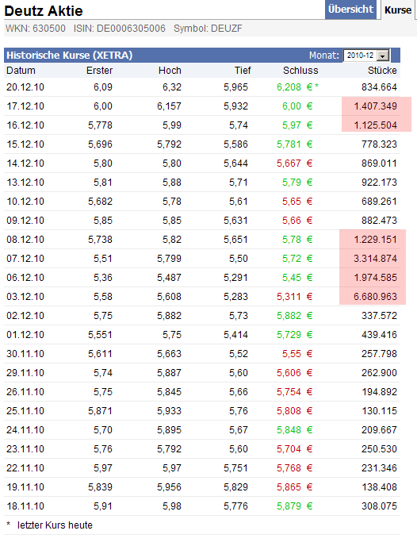
Task: Click the Schluss column header
Action: [300, 71]
